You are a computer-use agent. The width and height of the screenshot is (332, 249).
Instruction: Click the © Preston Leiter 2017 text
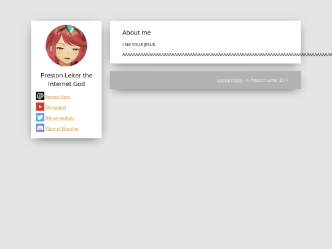(267, 80)
